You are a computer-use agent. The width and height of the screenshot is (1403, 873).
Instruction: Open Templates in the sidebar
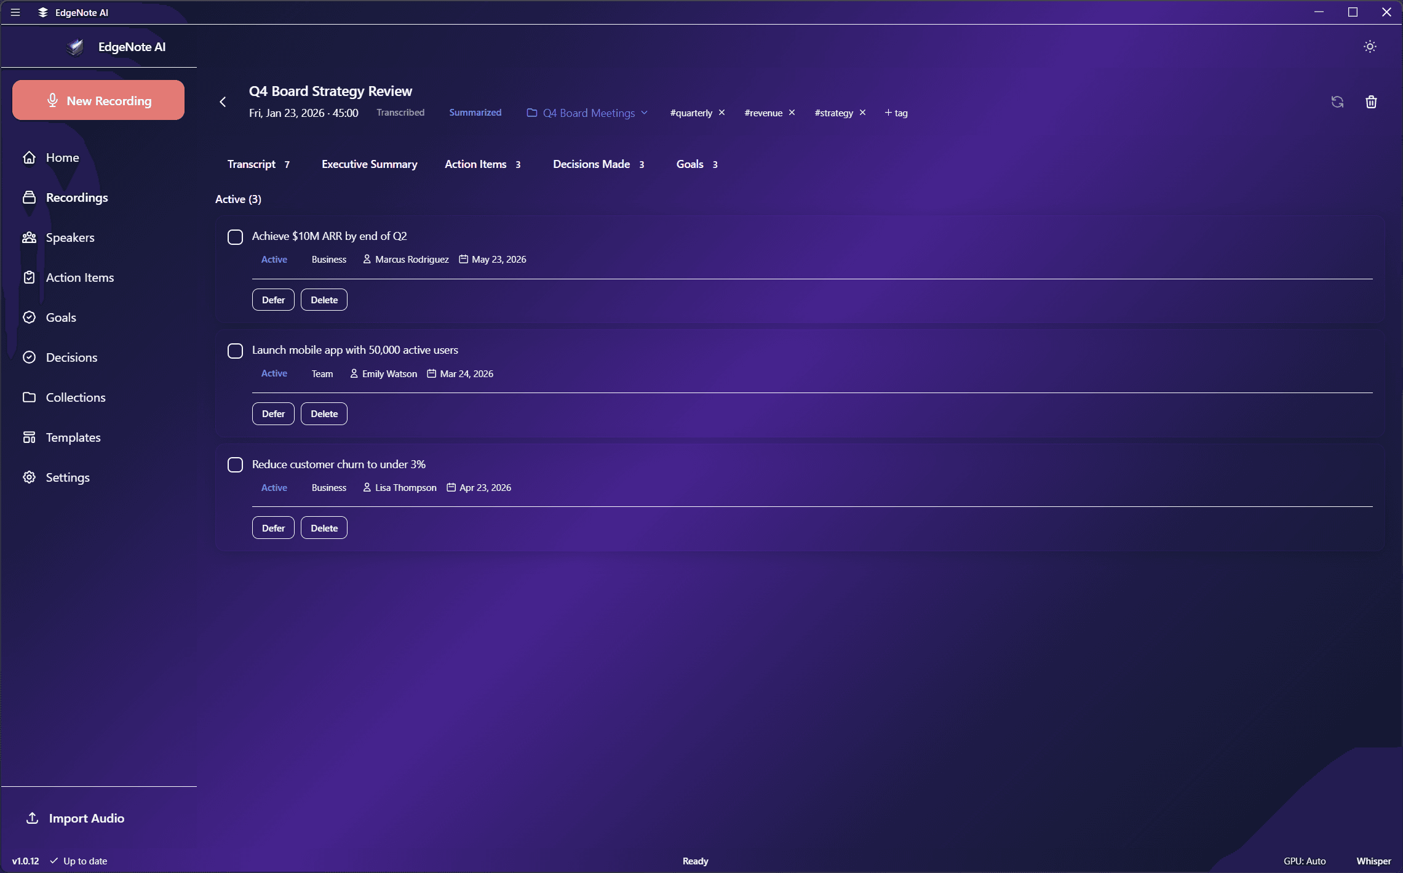click(73, 437)
